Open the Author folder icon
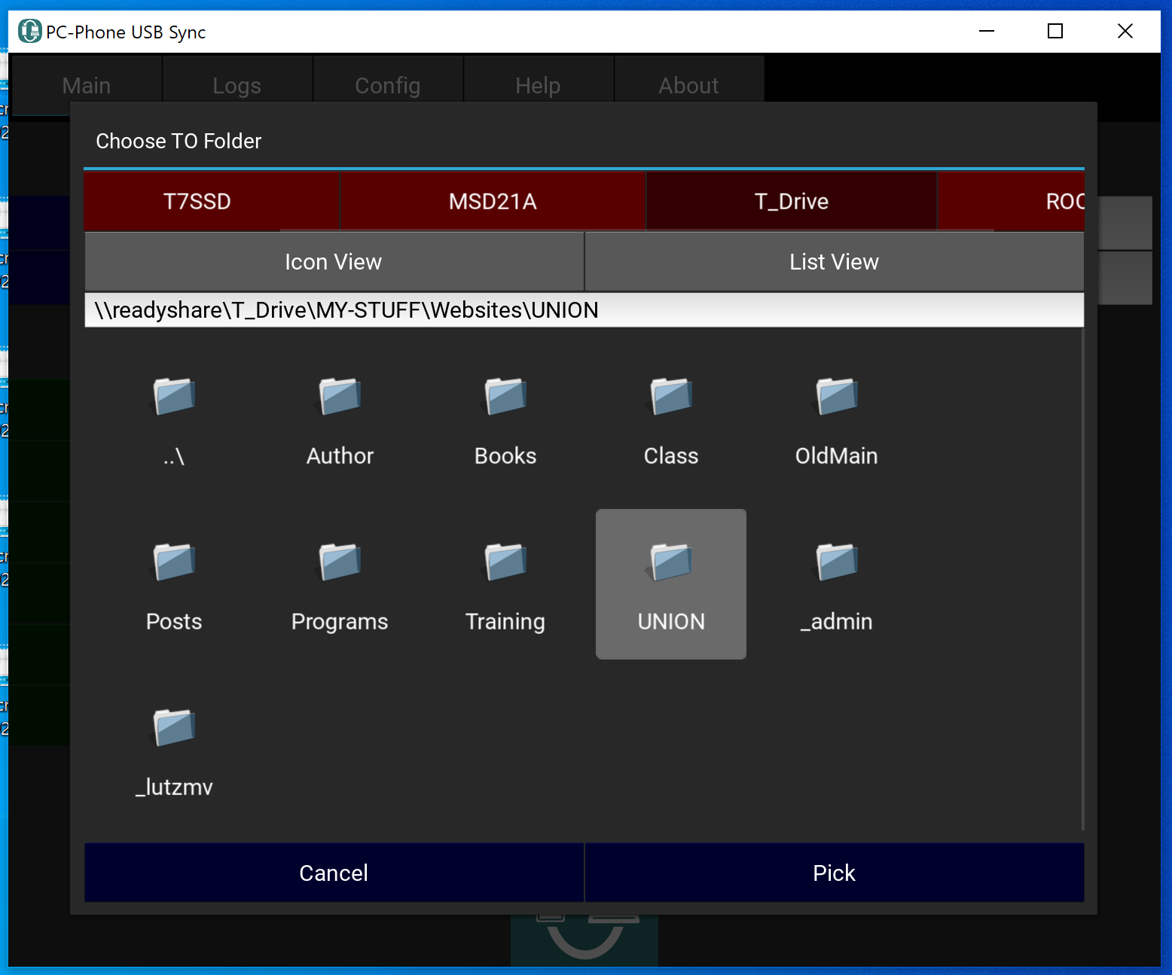 (x=340, y=396)
